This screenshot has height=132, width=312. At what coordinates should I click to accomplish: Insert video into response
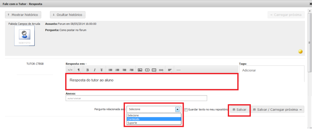pos(147,70)
